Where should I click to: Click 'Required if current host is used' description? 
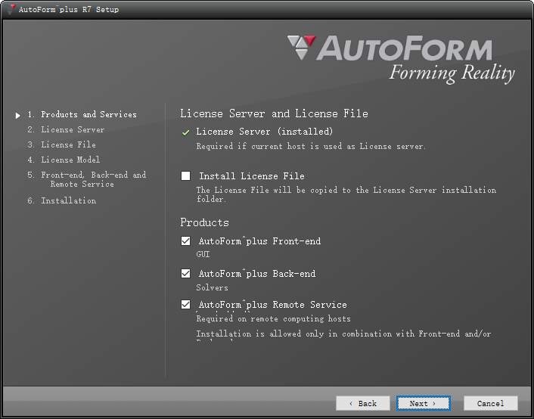click(x=311, y=147)
